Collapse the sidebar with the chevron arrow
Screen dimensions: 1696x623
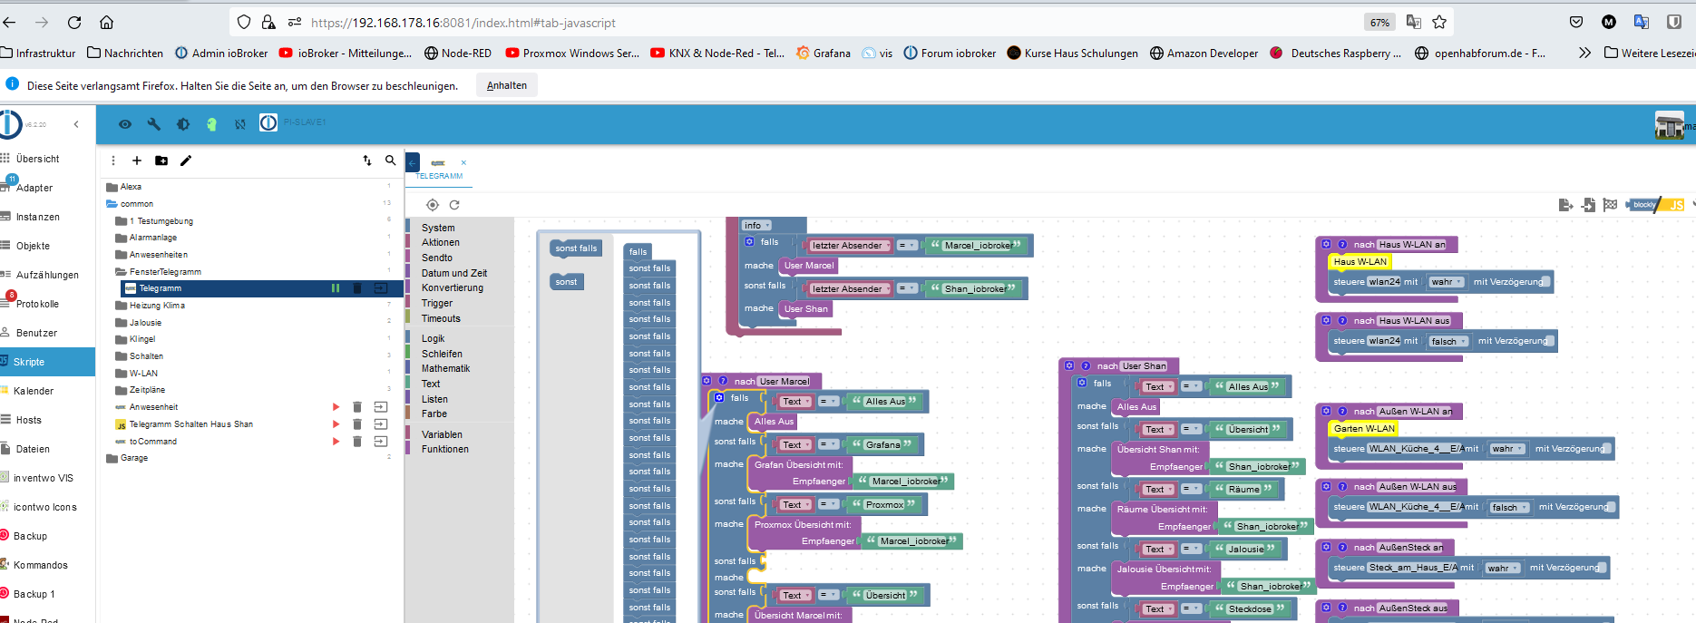[76, 124]
